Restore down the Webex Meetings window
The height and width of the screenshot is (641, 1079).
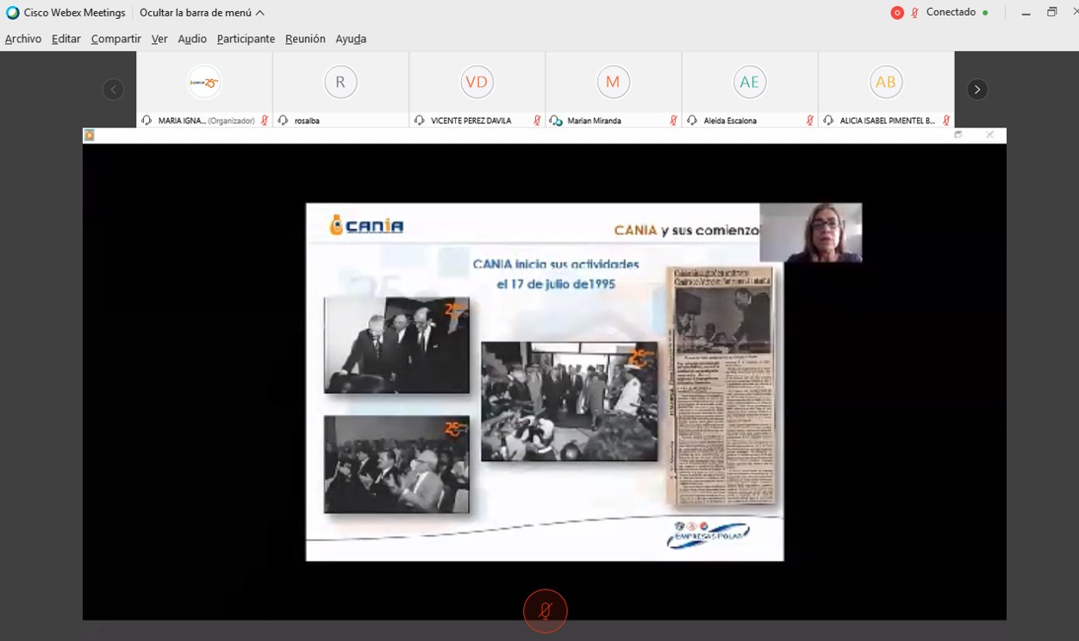tap(1052, 13)
